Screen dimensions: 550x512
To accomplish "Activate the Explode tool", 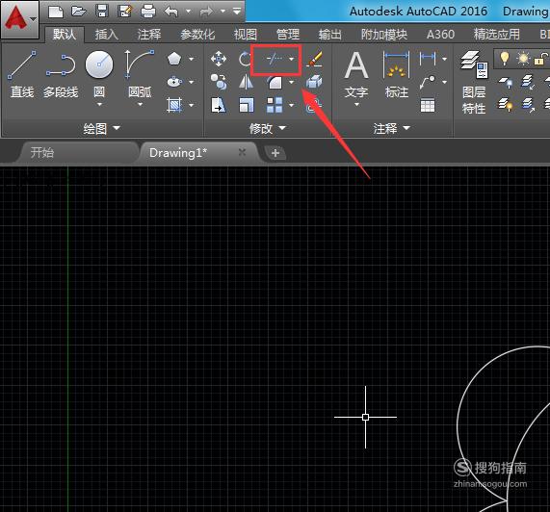I will (x=314, y=82).
